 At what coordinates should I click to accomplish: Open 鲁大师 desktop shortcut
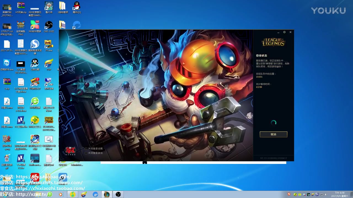coord(49,8)
